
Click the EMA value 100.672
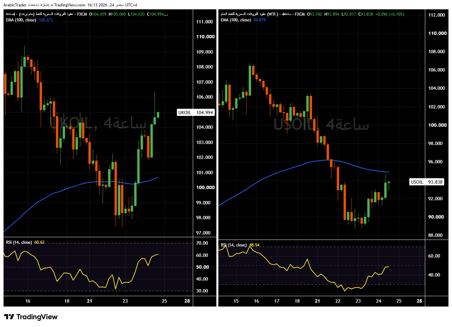click(x=46, y=20)
